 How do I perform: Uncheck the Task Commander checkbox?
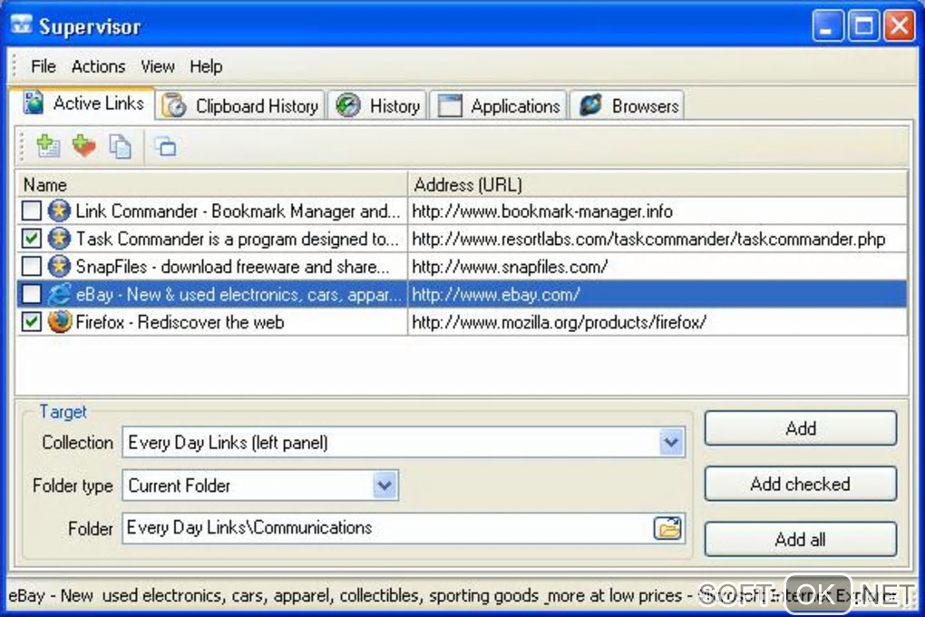coord(31,239)
